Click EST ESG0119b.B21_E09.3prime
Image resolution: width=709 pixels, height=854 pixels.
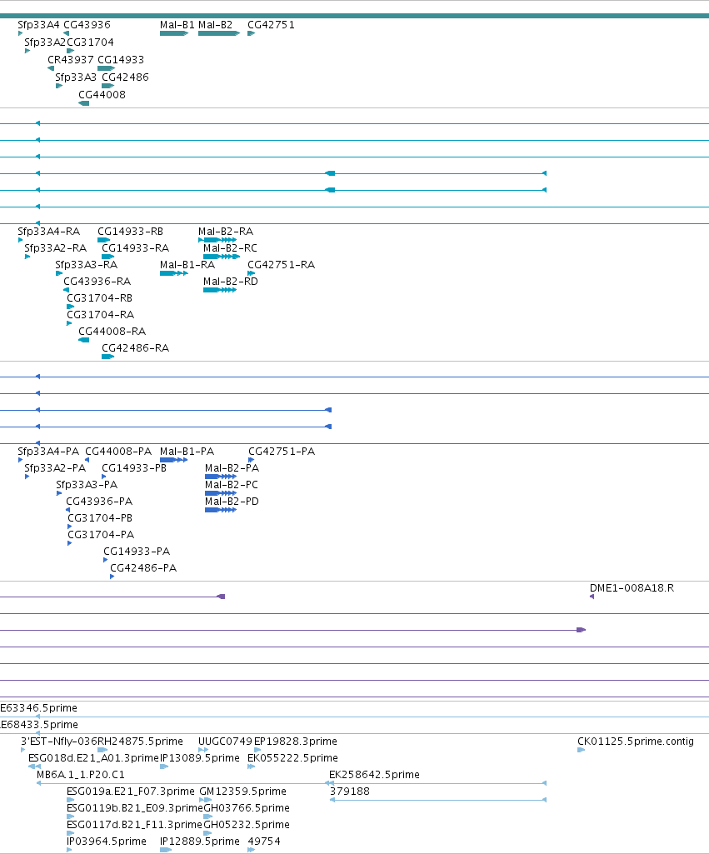tap(70, 817)
